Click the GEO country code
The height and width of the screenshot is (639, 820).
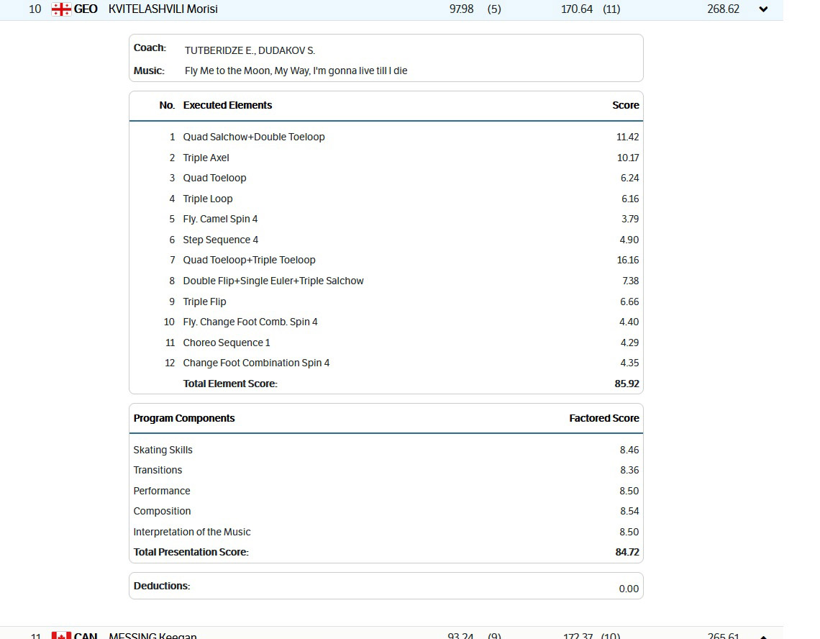(86, 9)
